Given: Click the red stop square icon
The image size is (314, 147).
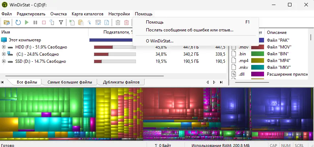Looking at the screenshot, I should coord(44,22).
